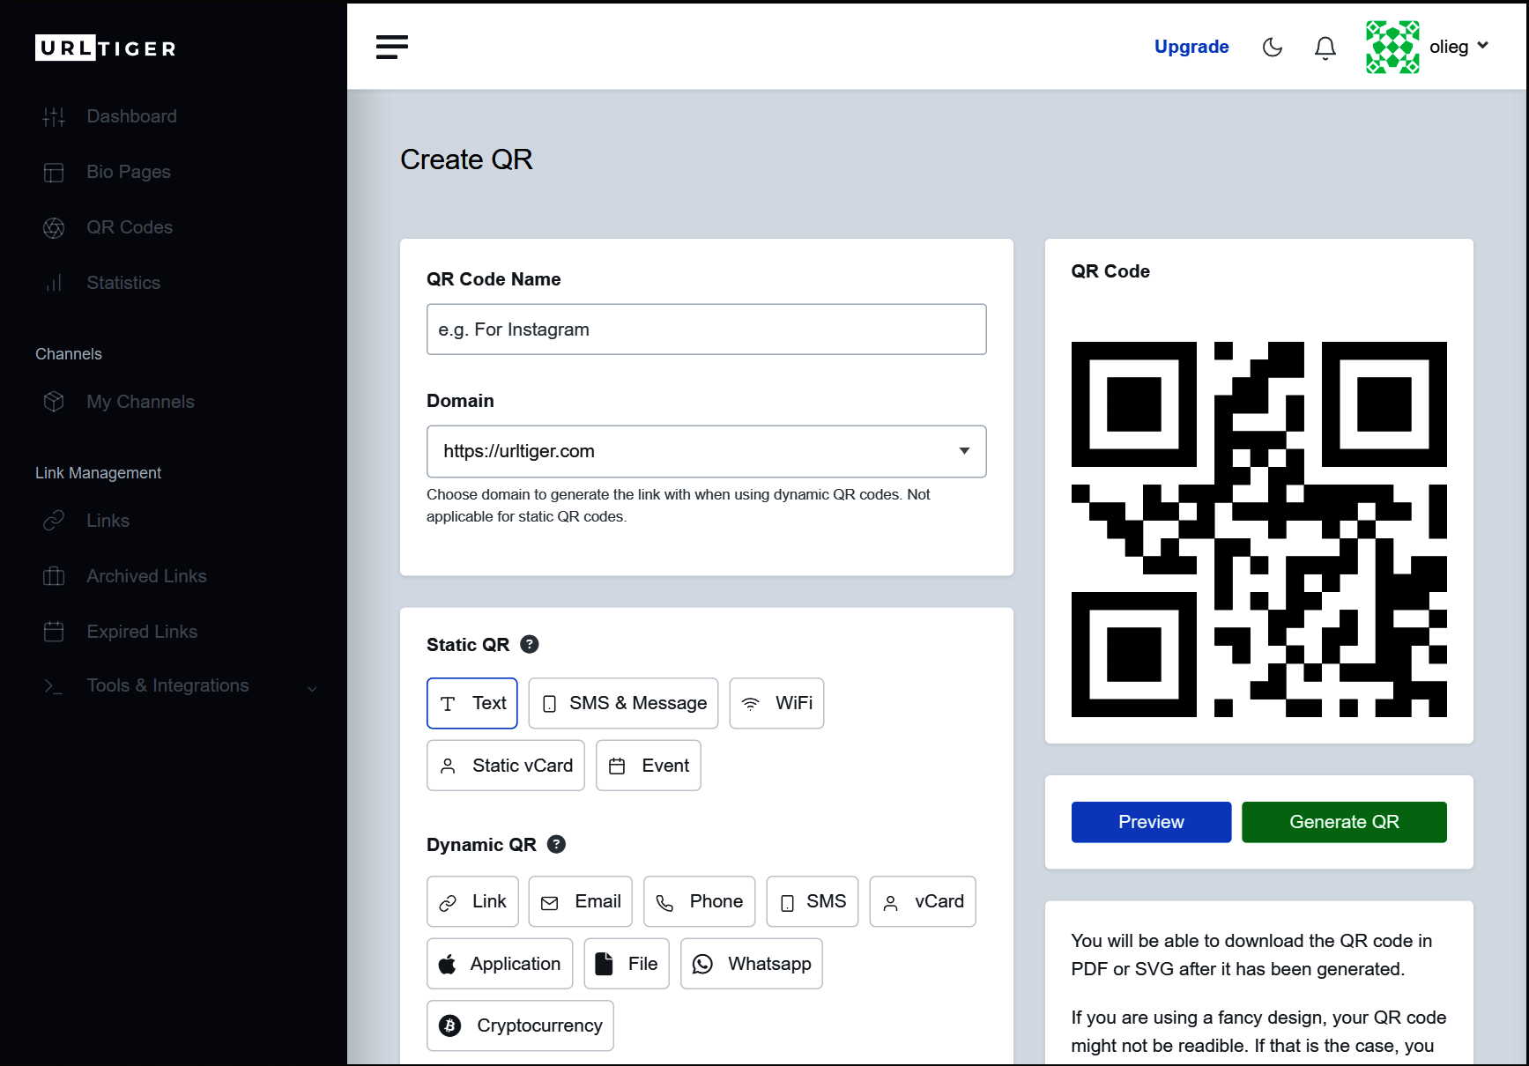Select the Event QR type
1529x1066 pixels.
(649, 766)
